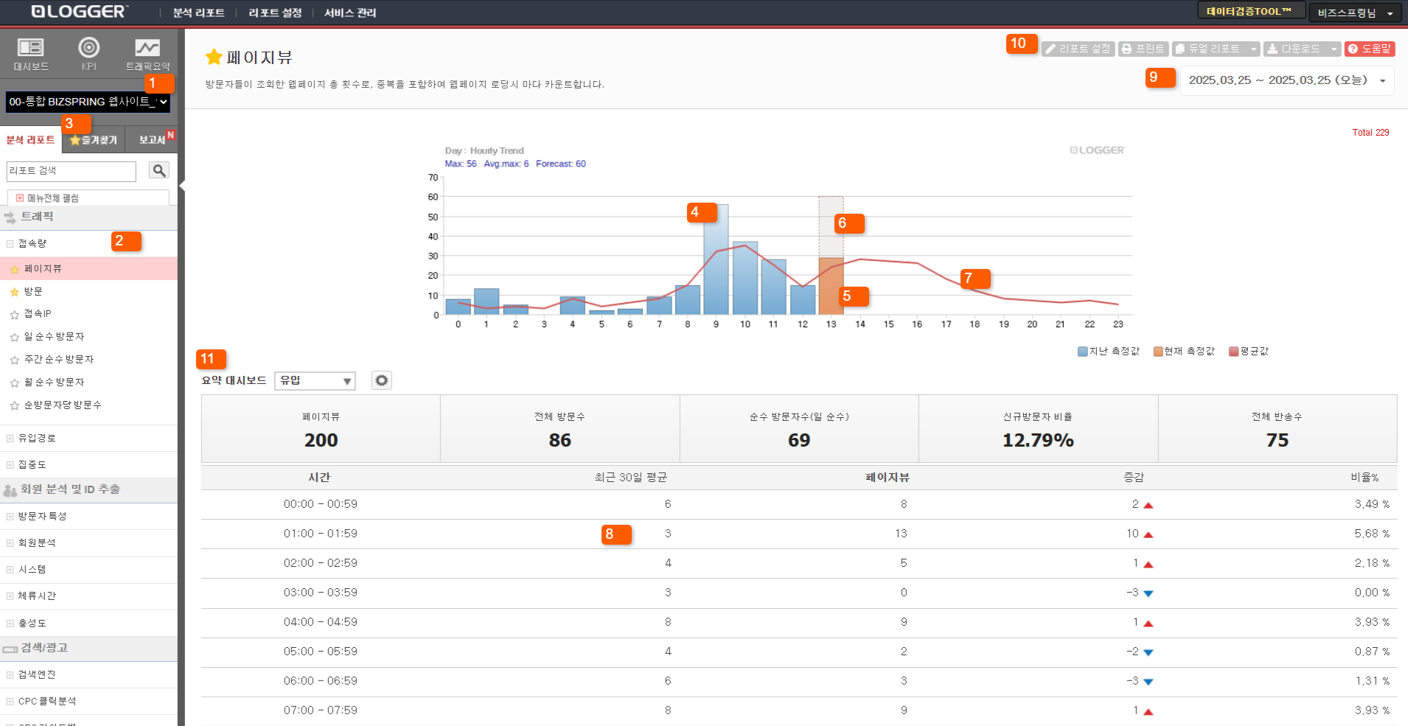Click the 증감 column header
The width and height of the screenshot is (1408, 726).
tap(1134, 478)
